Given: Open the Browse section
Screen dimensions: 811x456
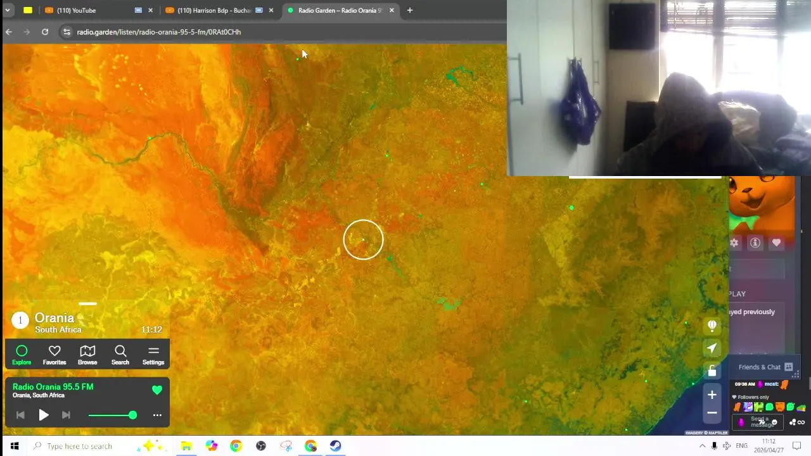Looking at the screenshot, I should tap(87, 355).
